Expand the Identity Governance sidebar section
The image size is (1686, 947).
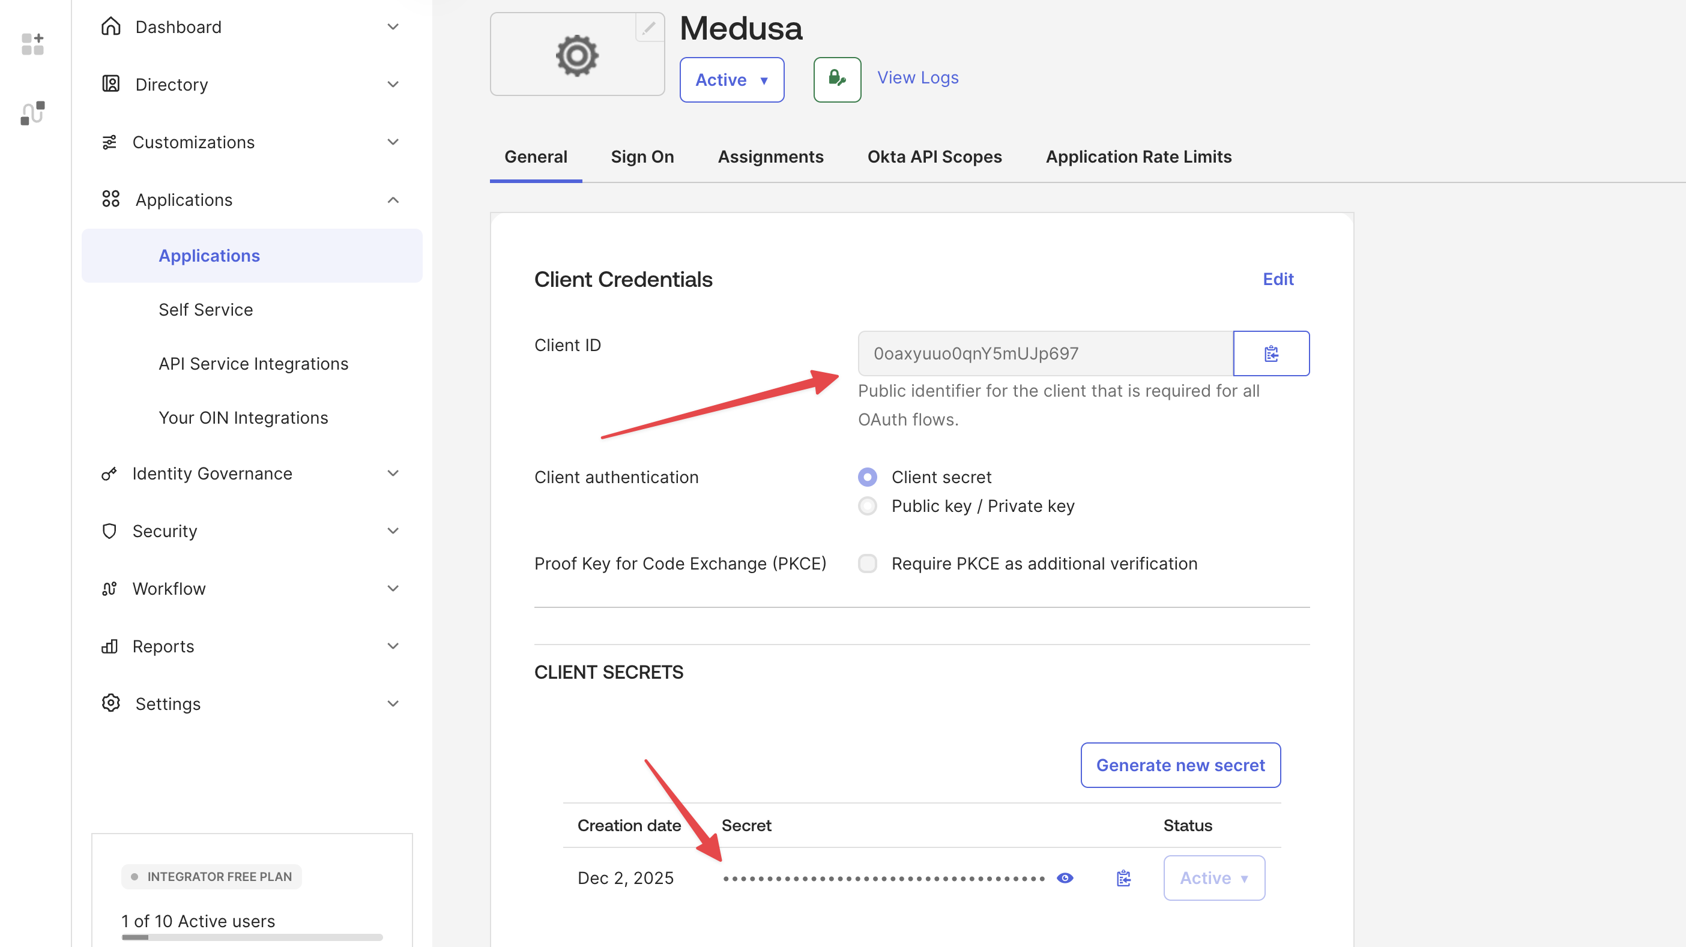coord(392,473)
